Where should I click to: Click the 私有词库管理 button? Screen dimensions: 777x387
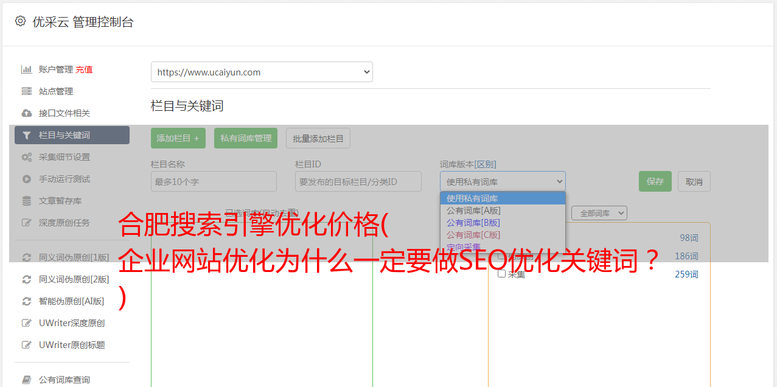coord(246,138)
